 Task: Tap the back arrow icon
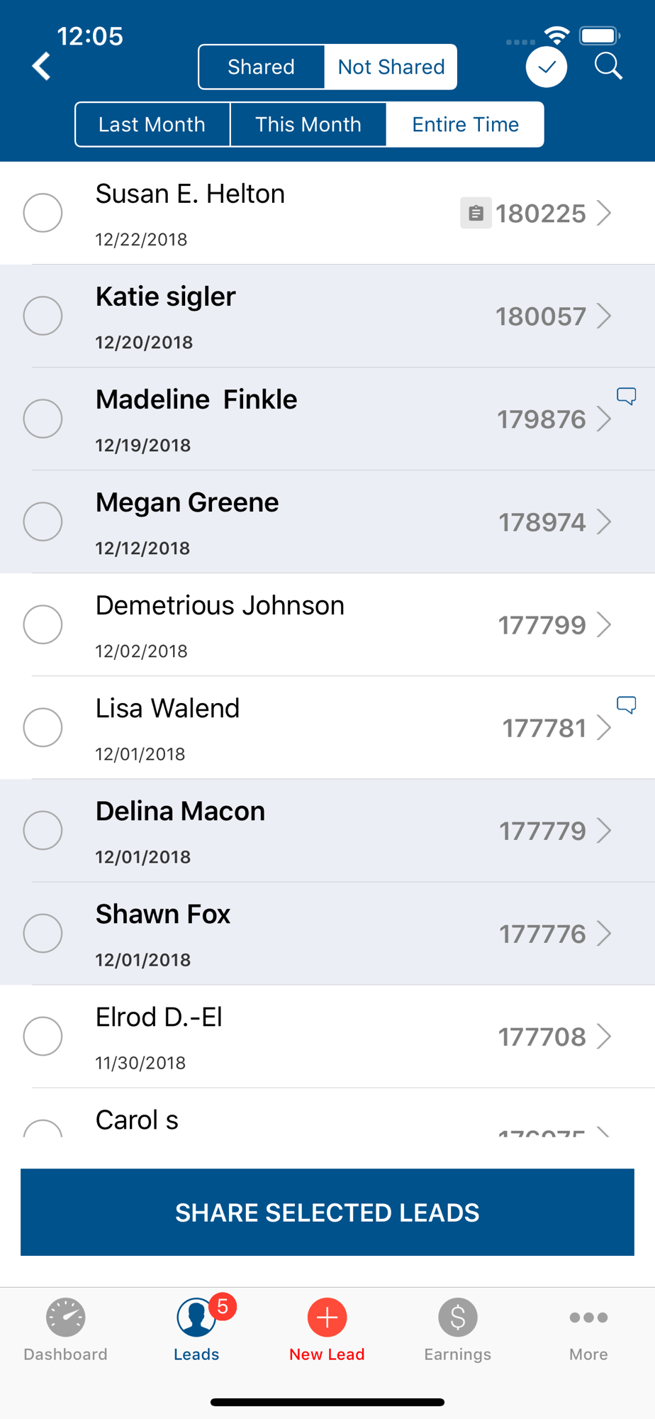(x=42, y=67)
